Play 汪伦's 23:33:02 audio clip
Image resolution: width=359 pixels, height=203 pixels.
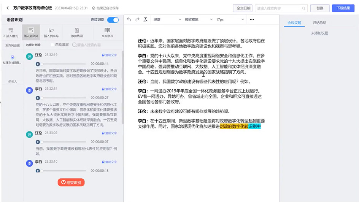[38, 142]
